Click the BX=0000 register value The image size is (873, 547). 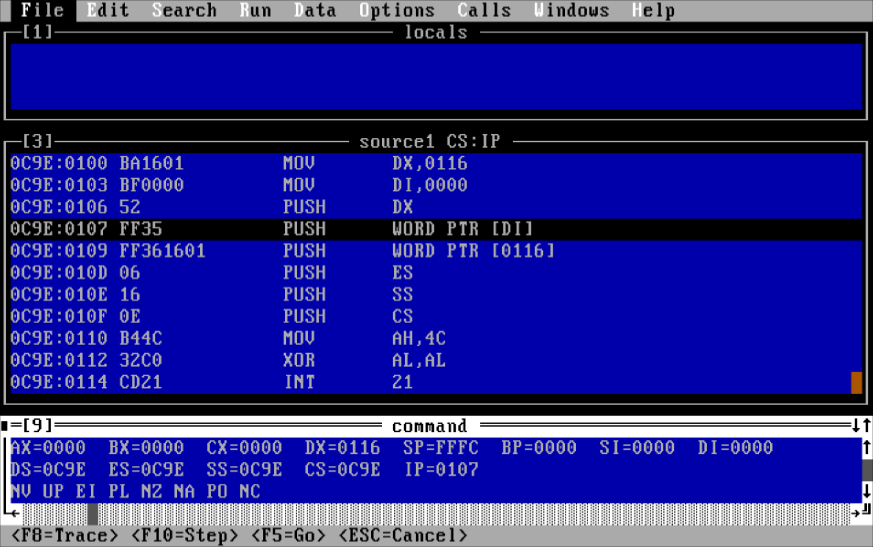point(146,448)
